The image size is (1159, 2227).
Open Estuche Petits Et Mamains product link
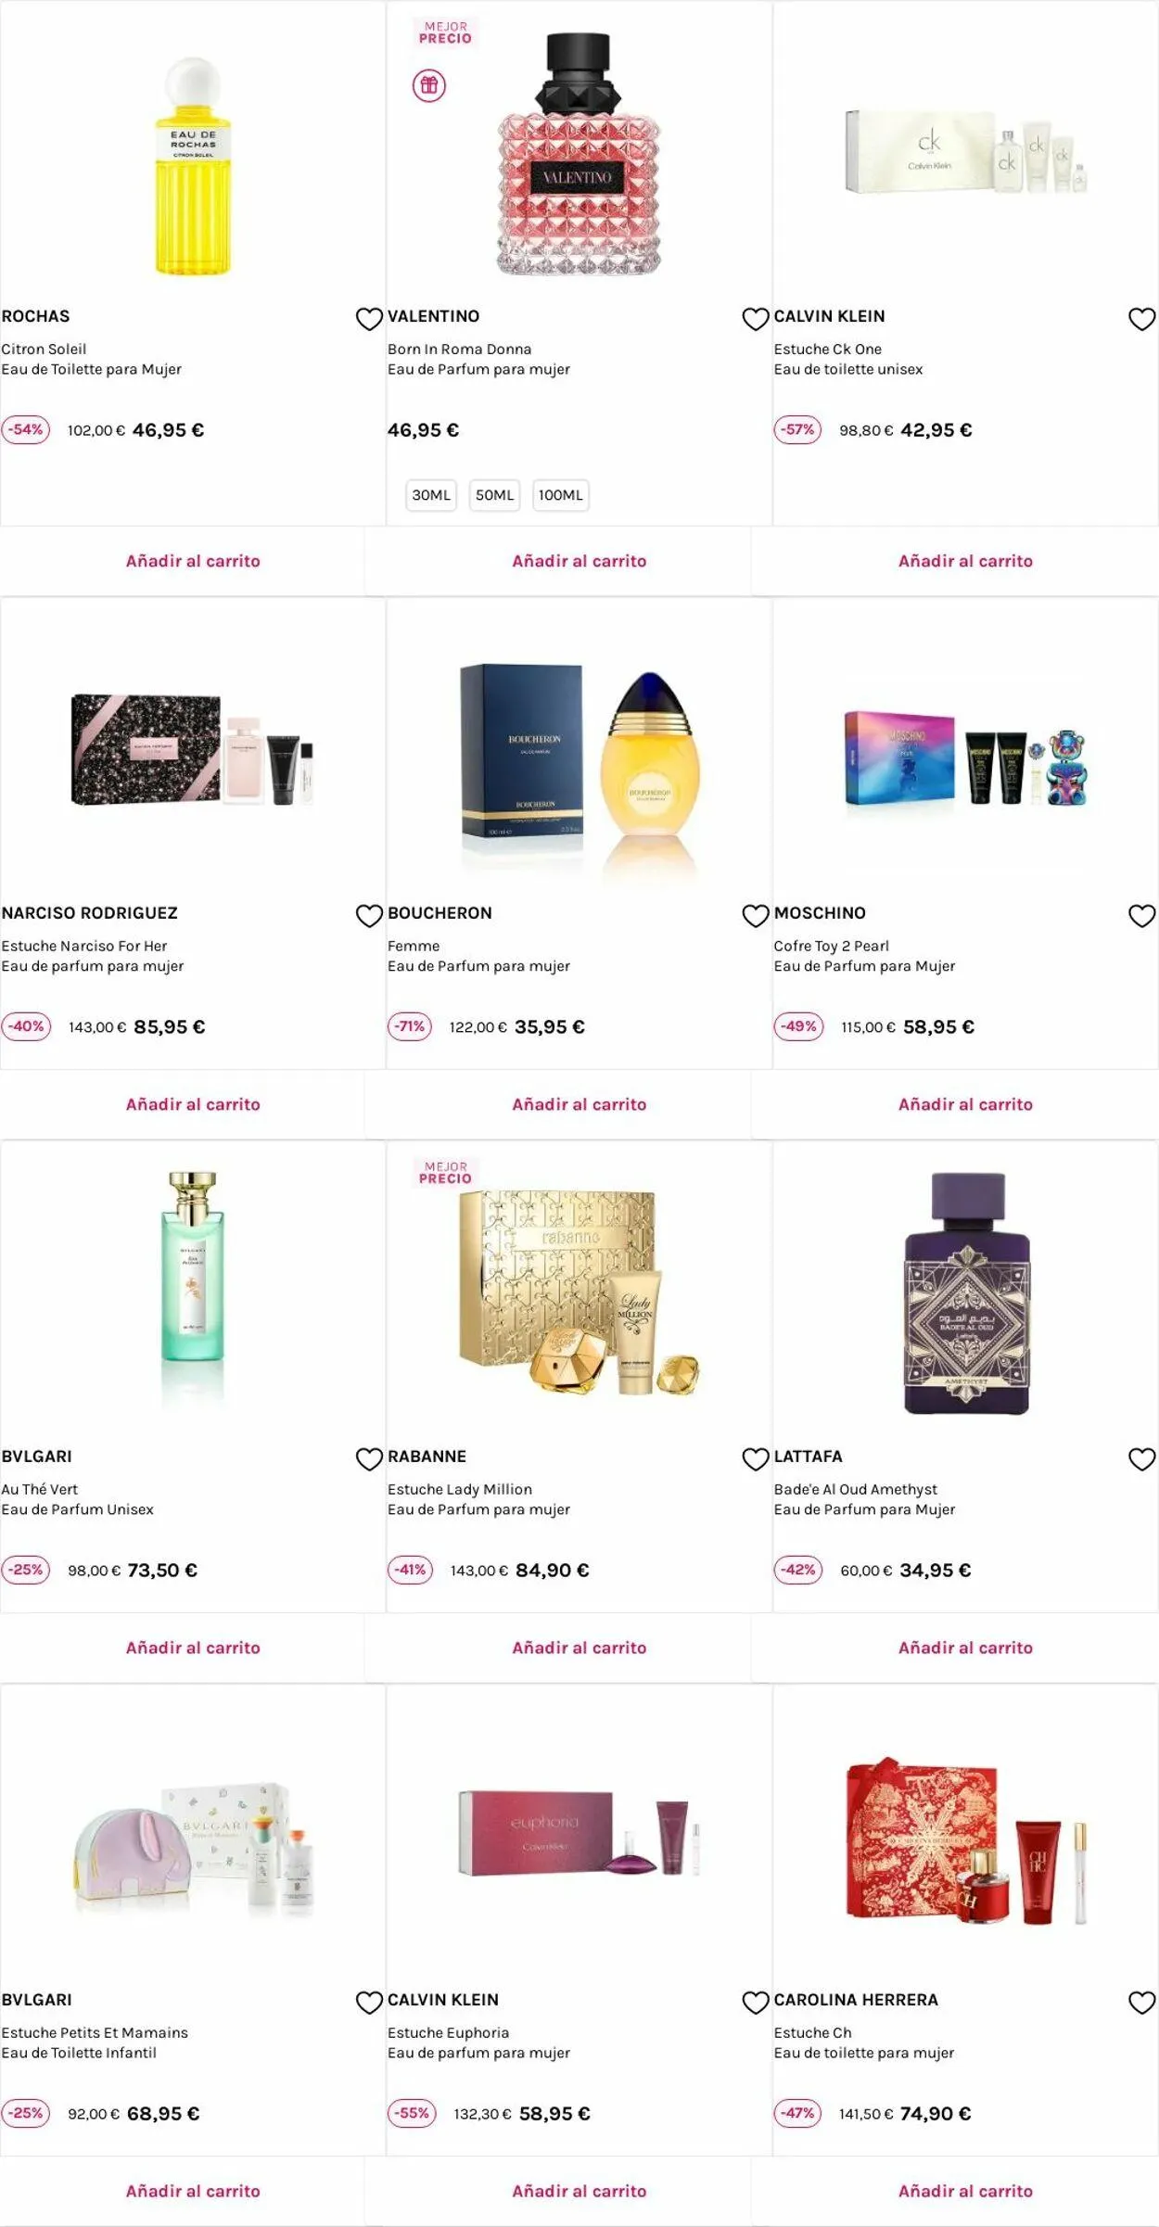[95, 2032]
